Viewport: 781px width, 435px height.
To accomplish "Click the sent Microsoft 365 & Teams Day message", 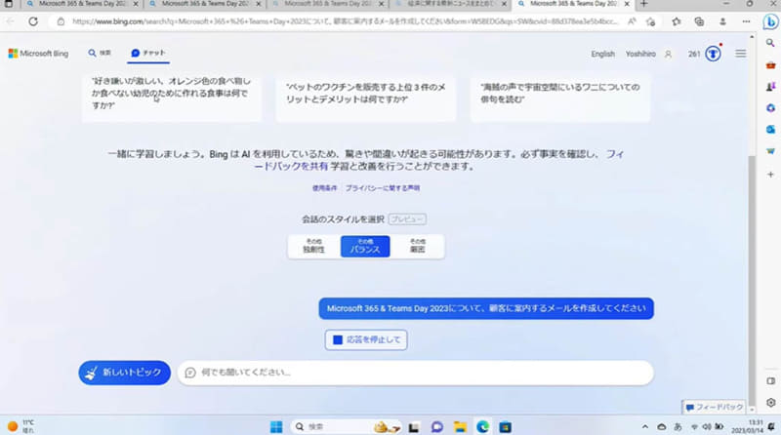I will pyautogui.click(x=486, y=308).
